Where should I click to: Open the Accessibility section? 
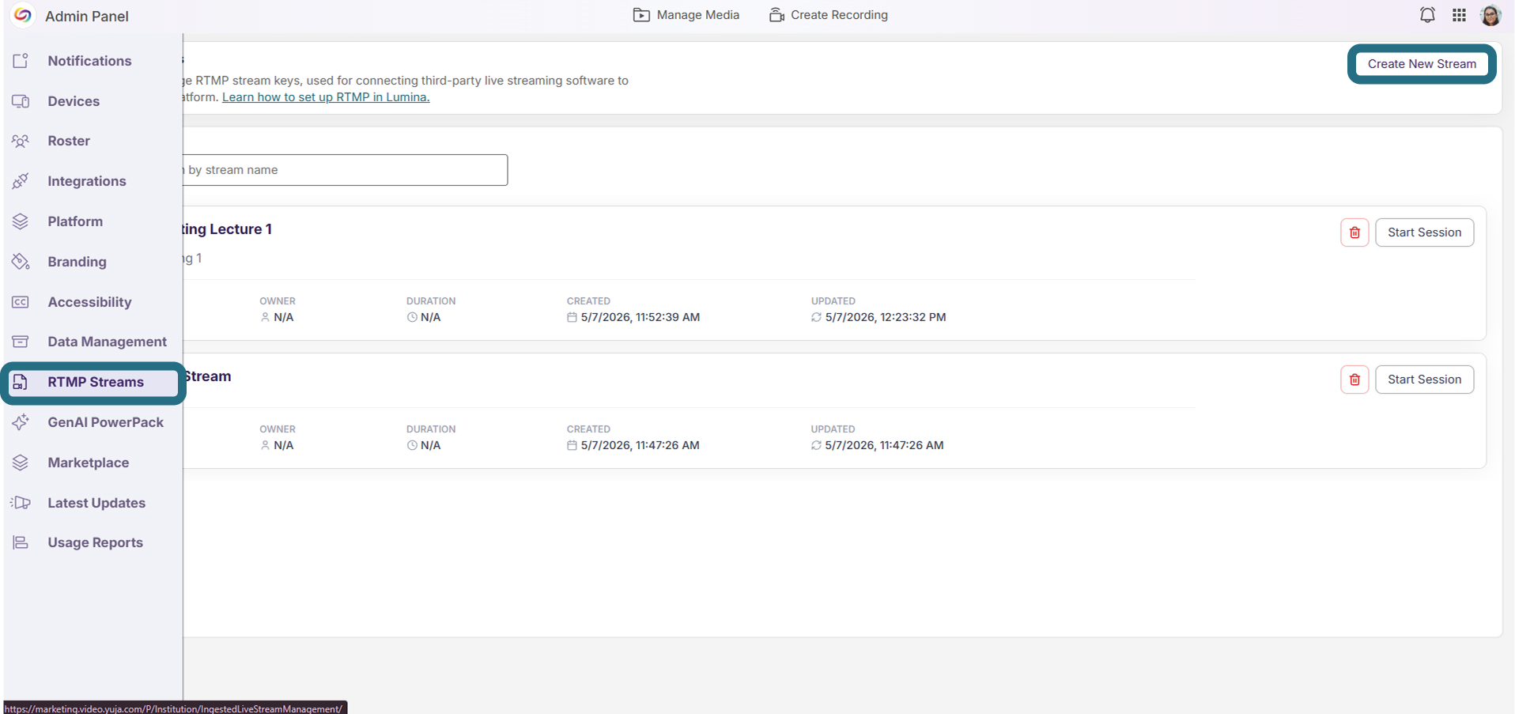click(89, 302)
